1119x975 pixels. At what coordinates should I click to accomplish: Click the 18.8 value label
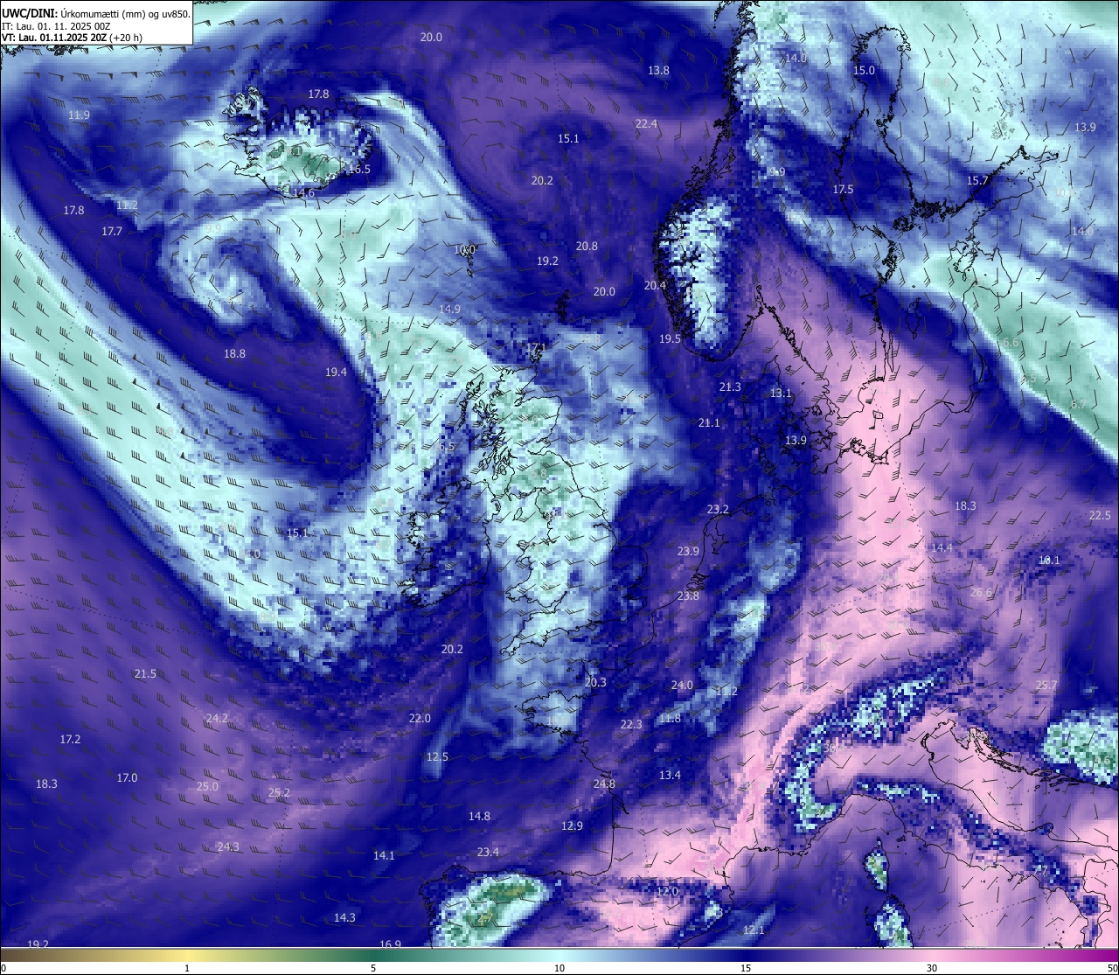coord(234,353)
